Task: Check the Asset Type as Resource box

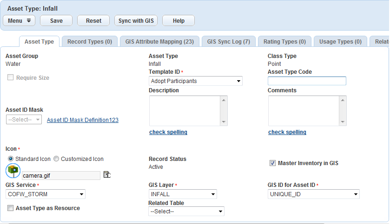Action: [x=11, y=209]
